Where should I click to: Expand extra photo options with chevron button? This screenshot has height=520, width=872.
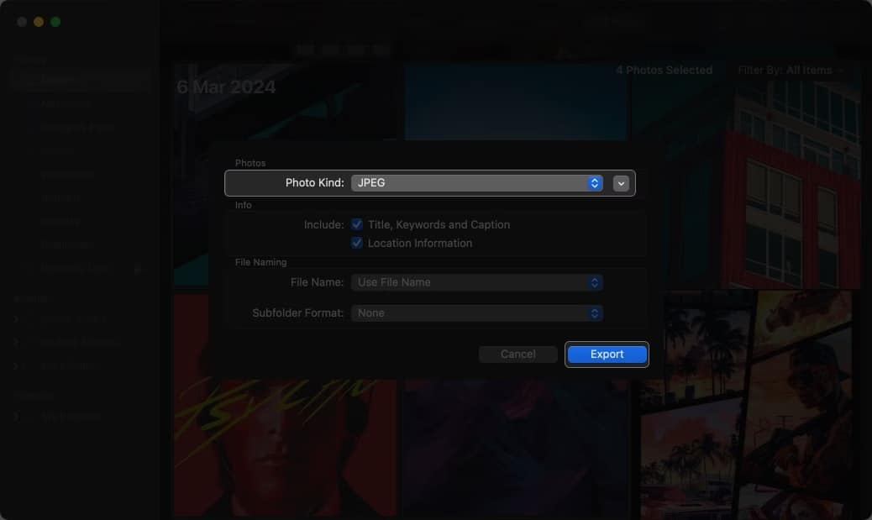pos(621,183)
